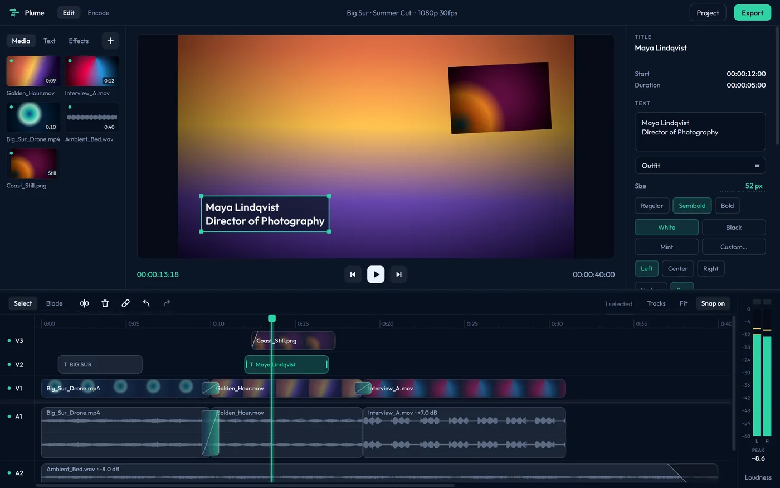Click the transition before Interview_A.mov on V1
Viewport: 780px width, 488px height.
(363, 388)
